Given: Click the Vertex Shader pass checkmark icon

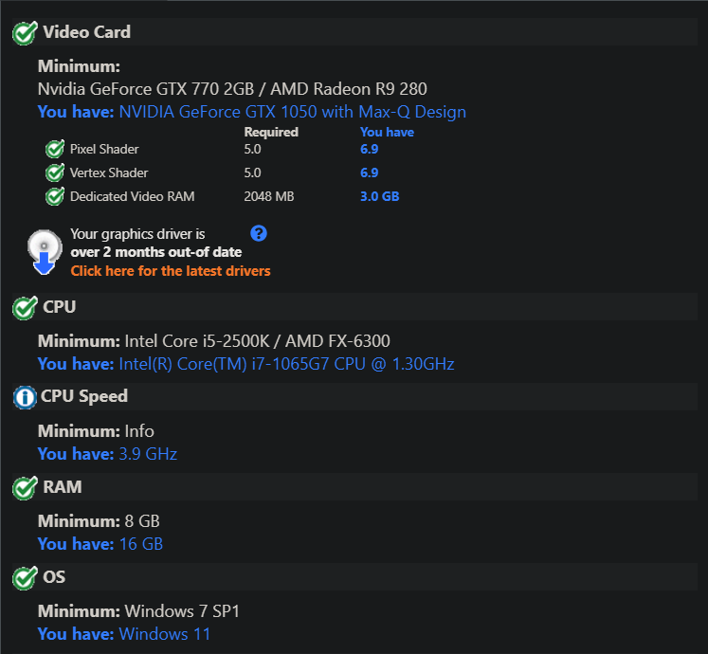Looking at the screenshot, I should [x=55, y=173].
